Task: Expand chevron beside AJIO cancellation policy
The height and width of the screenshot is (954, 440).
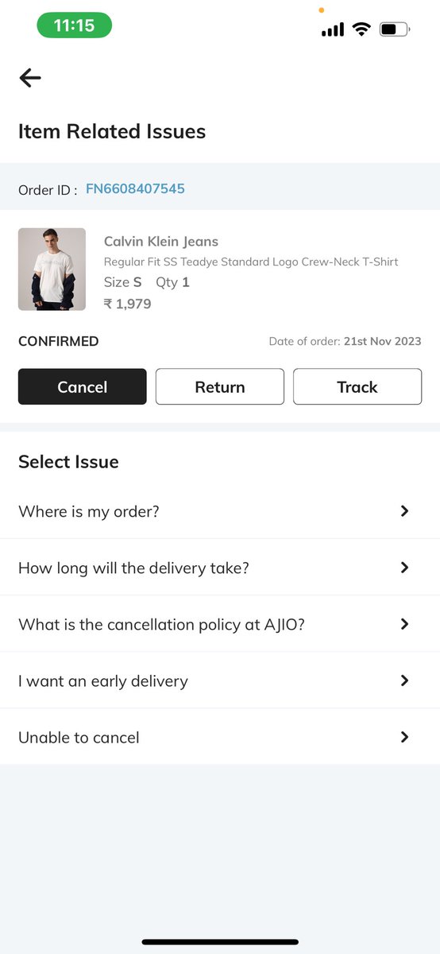Action: pyautogui.click(x=404, y=624)
